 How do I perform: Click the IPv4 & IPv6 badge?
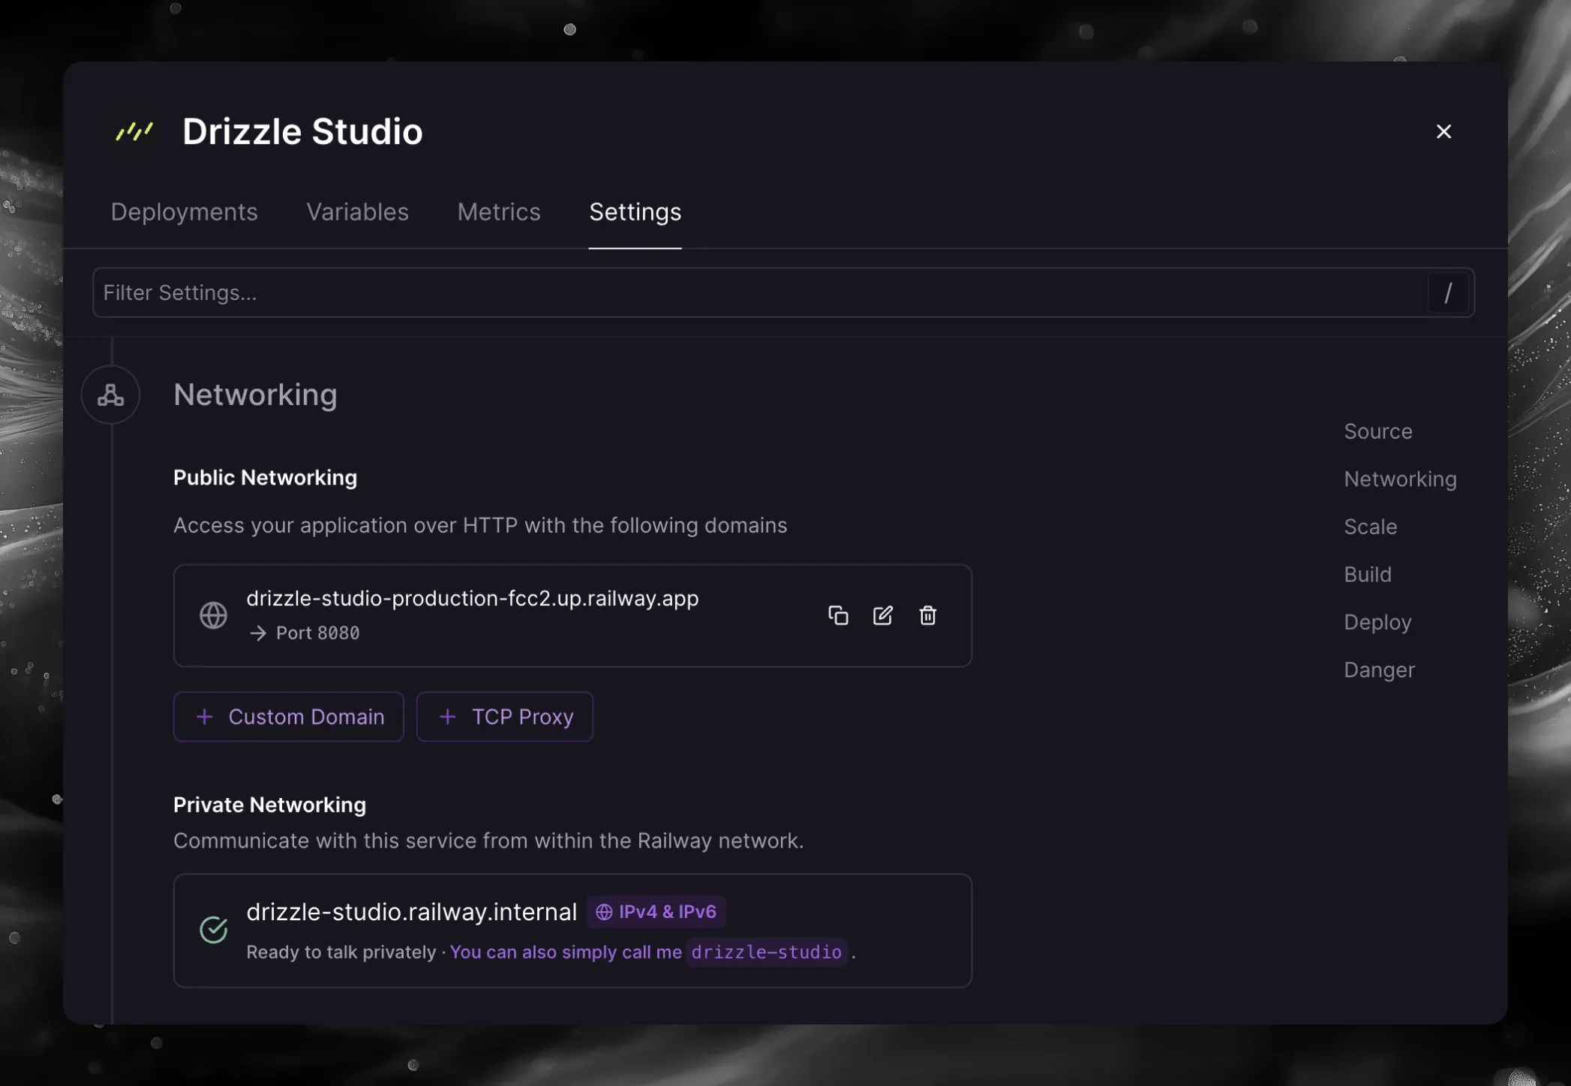pyautogui.click(x=656, y=912)
